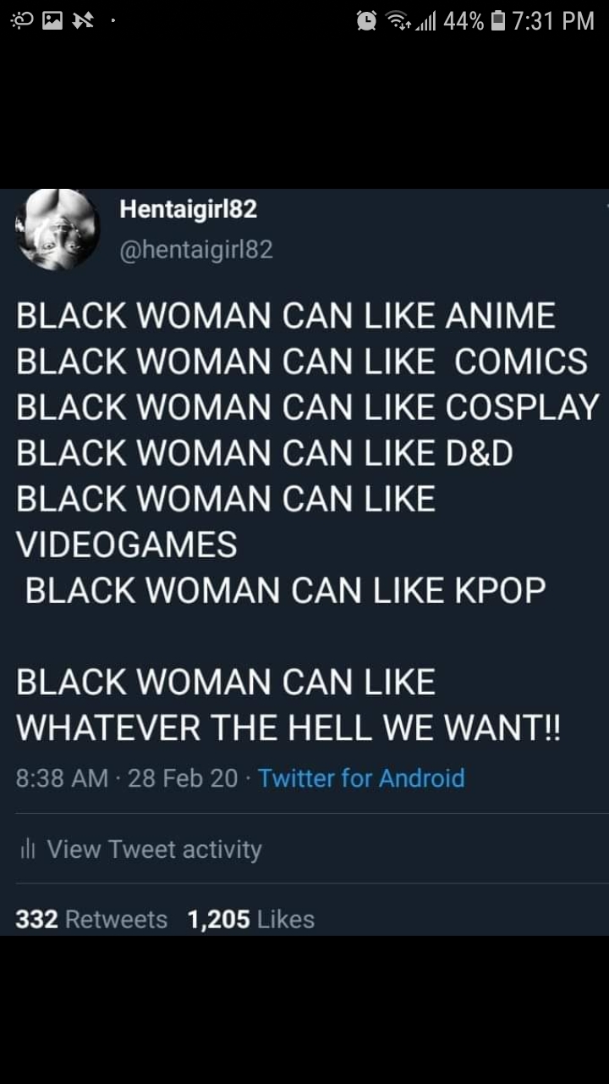Tap the battery icon in status bar
609x1084 pixels.
tap(499, 20)
